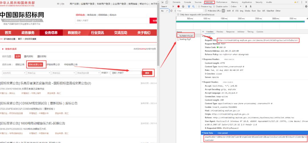Focus the Network Filter text field
Screen dimensions: 308x143
pyautogui.click(x=190, y=11)
